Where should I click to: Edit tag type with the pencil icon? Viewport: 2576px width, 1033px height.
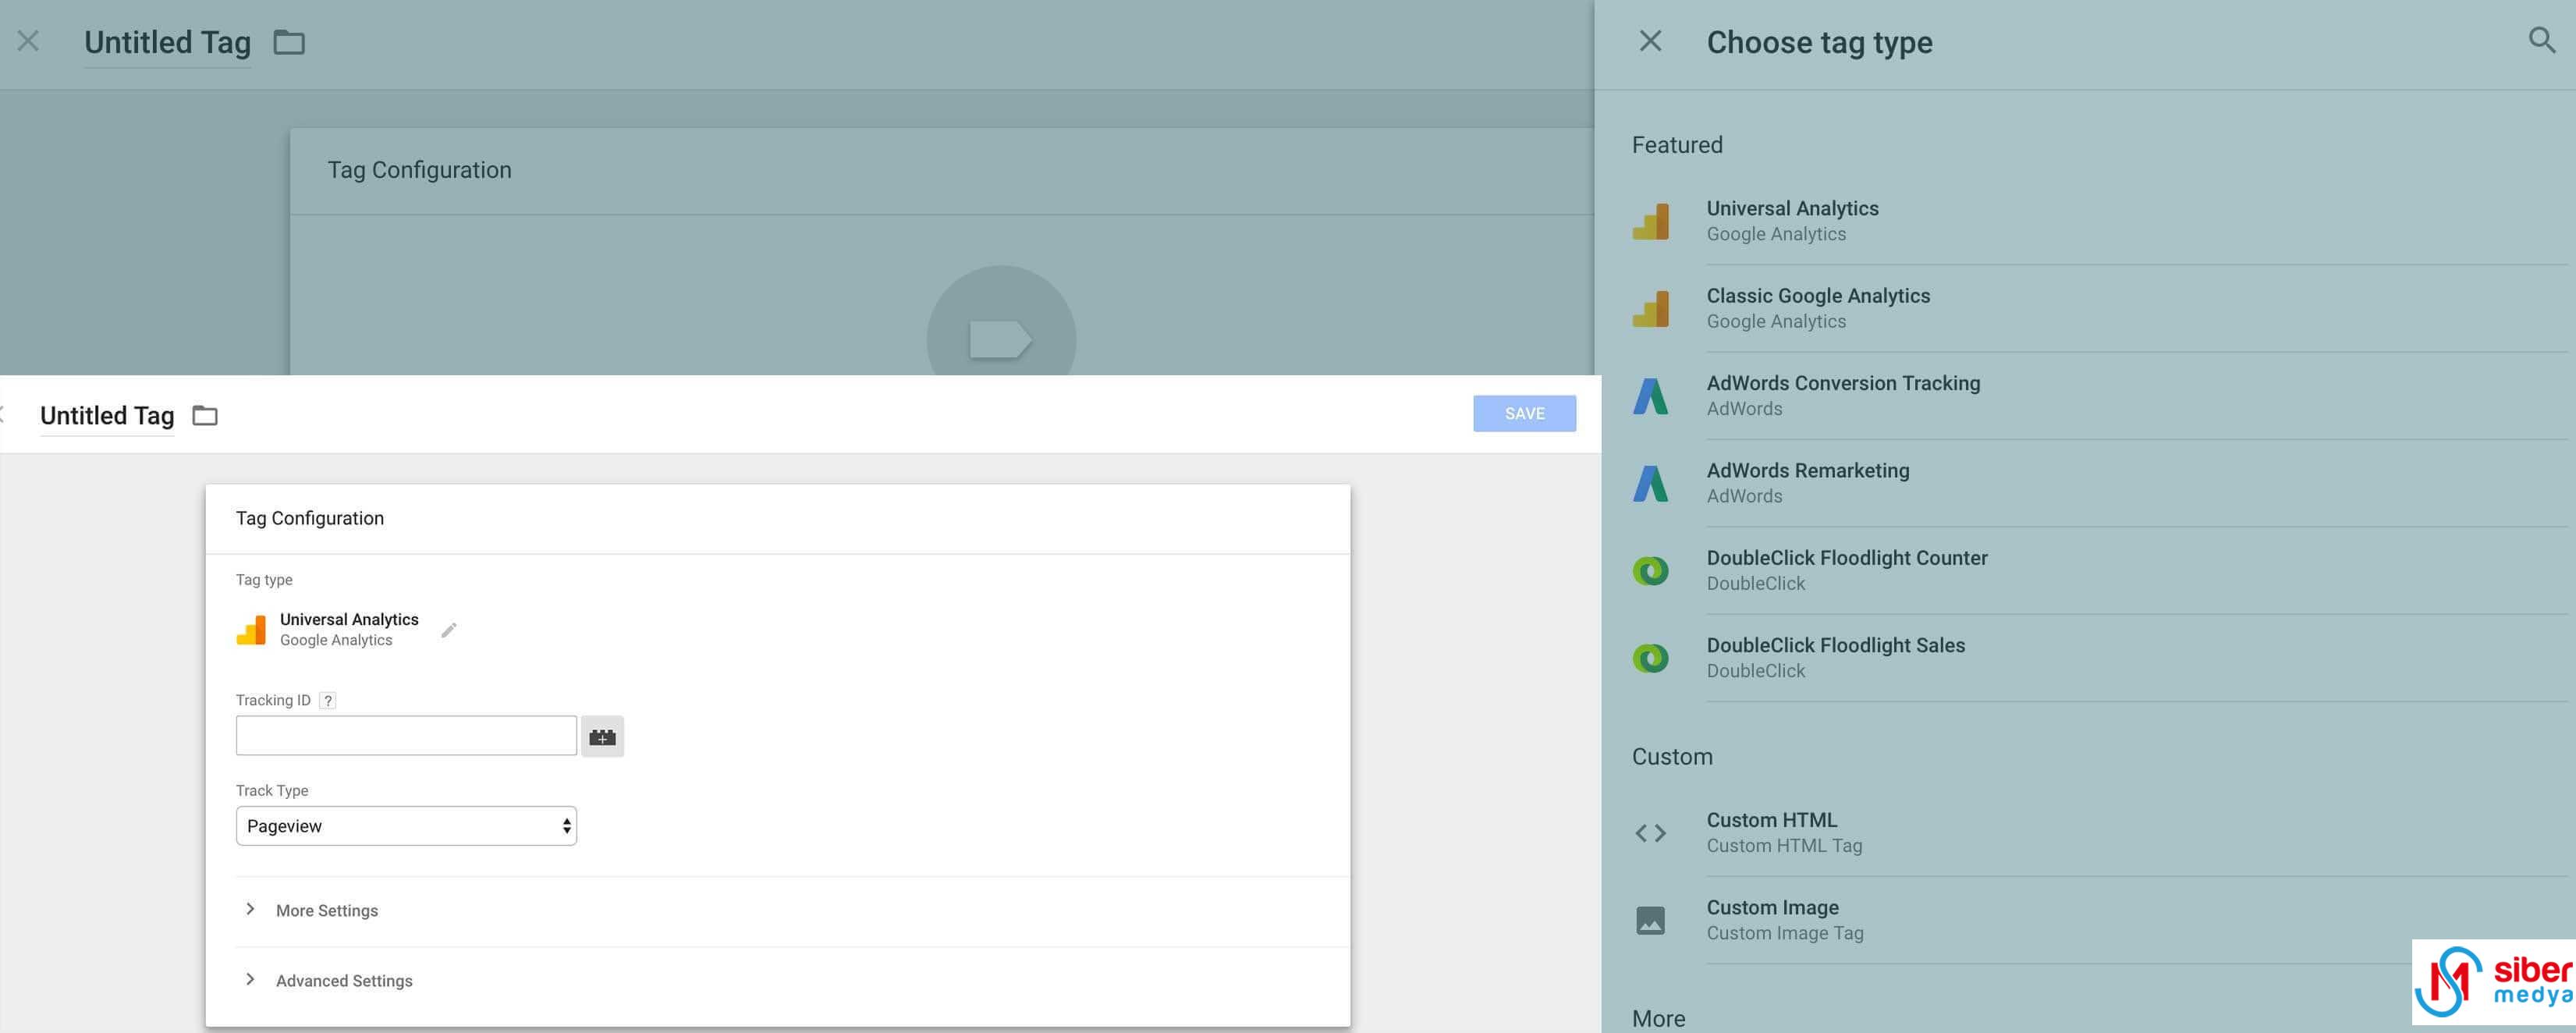[x=449, y=630]
